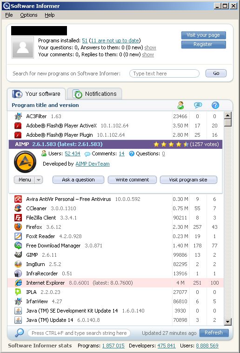The width and height of the screenshot is (240, 353).
Task: Click the Software Informer title bar icon
Action: (x=7, y=6)
